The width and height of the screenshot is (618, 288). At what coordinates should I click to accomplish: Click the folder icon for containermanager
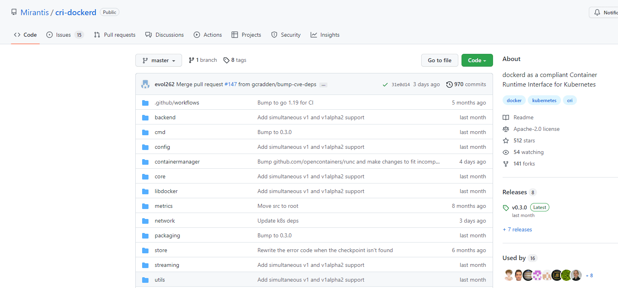click(145, 162)
